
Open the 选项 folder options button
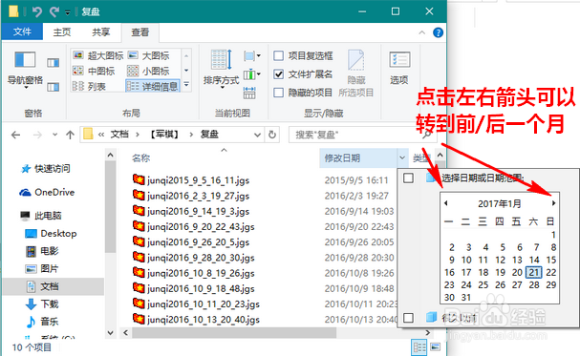[x=399, y=69]
